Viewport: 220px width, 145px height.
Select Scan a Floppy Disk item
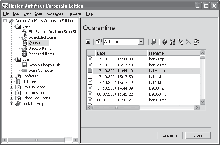[44, 65]
